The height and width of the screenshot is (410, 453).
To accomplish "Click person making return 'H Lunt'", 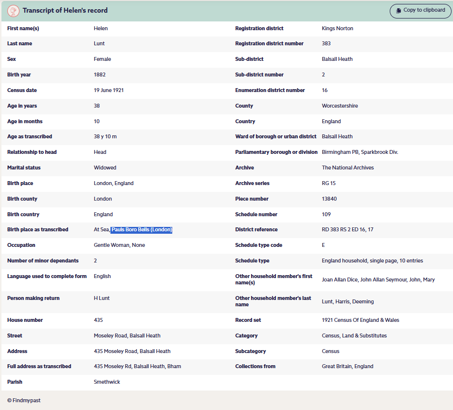I will pyautogui.click(x=102, y=298).
